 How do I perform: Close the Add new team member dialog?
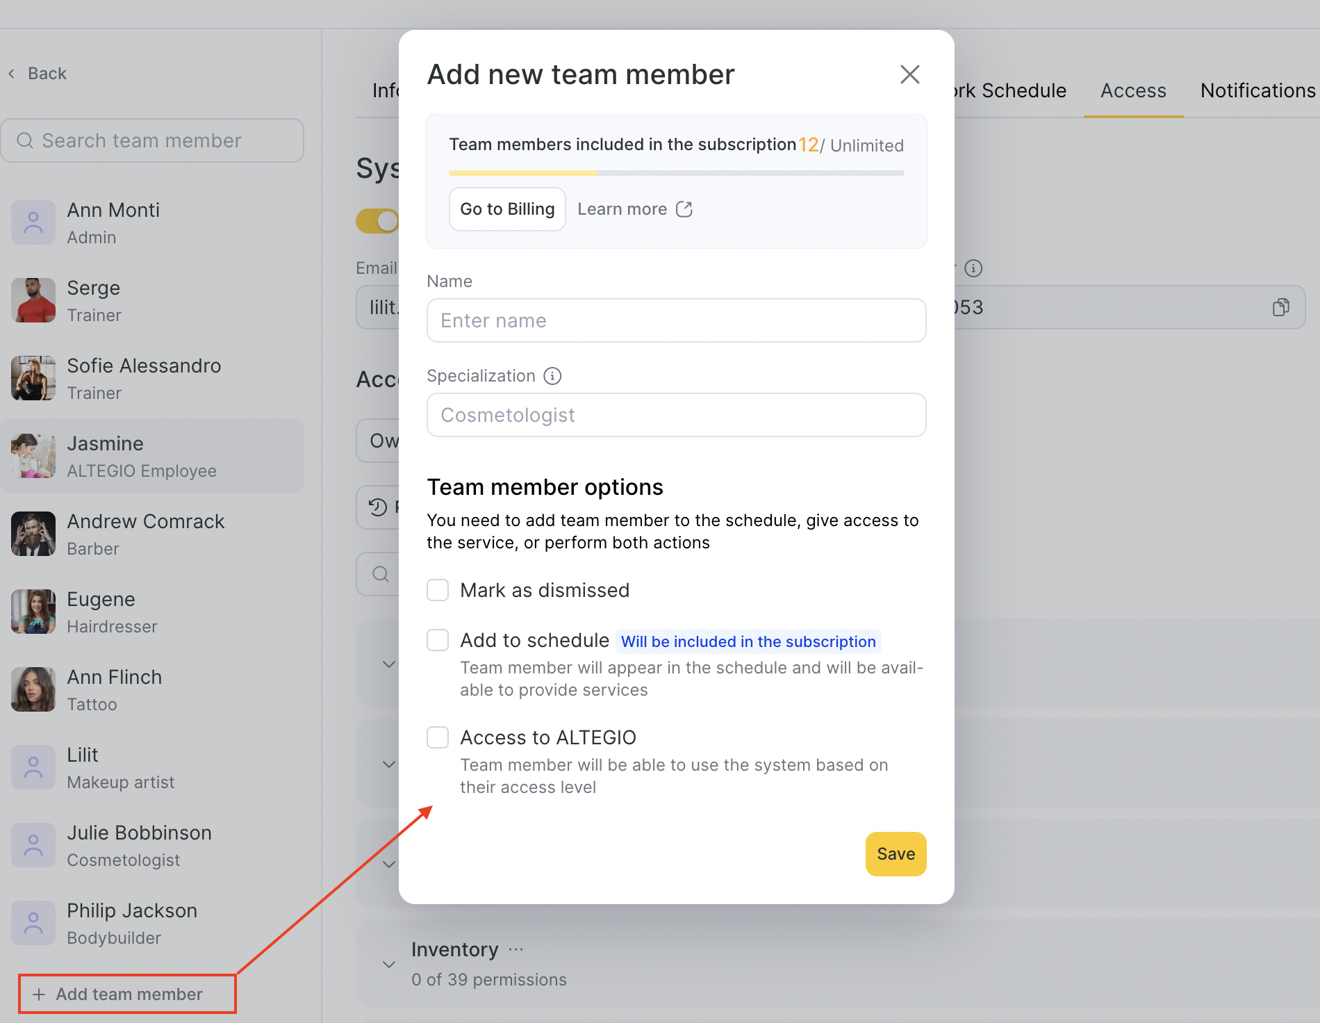click(x=909, y=74)
